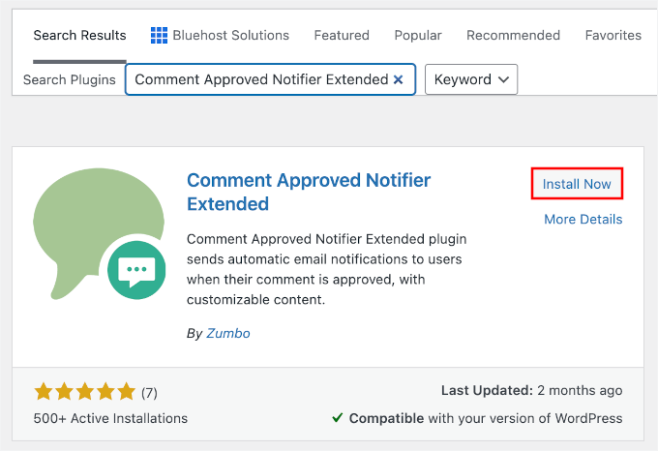The width and height of the screenshot is (658, 451).
Task: Click the '(7)' ratings count
Action: 149,393
